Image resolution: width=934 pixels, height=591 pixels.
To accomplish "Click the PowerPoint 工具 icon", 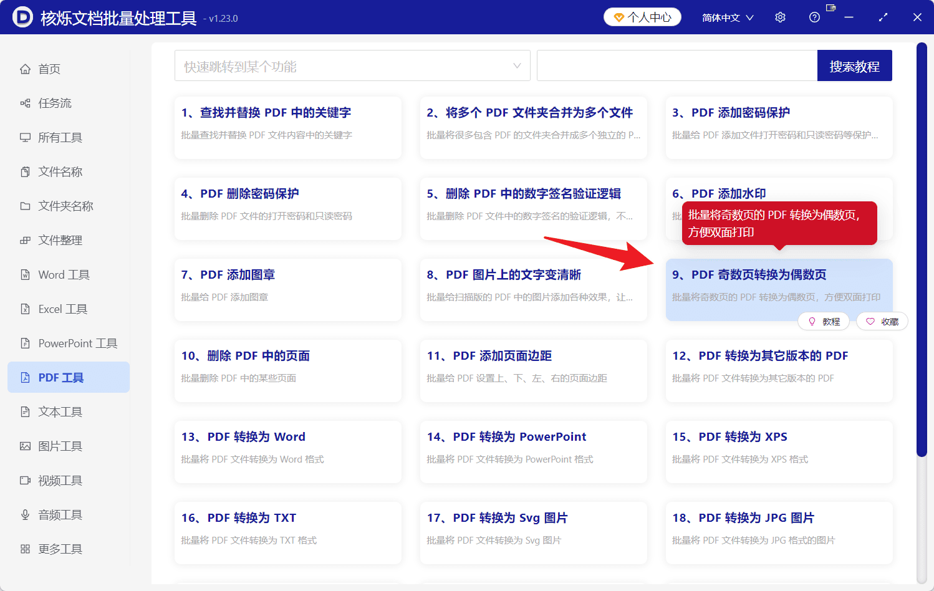I will 25,344.
